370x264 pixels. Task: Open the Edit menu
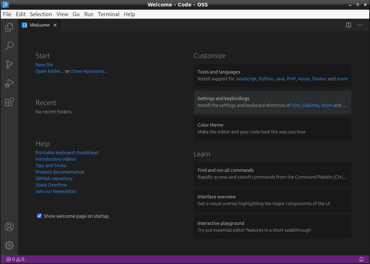click(21, 14)
